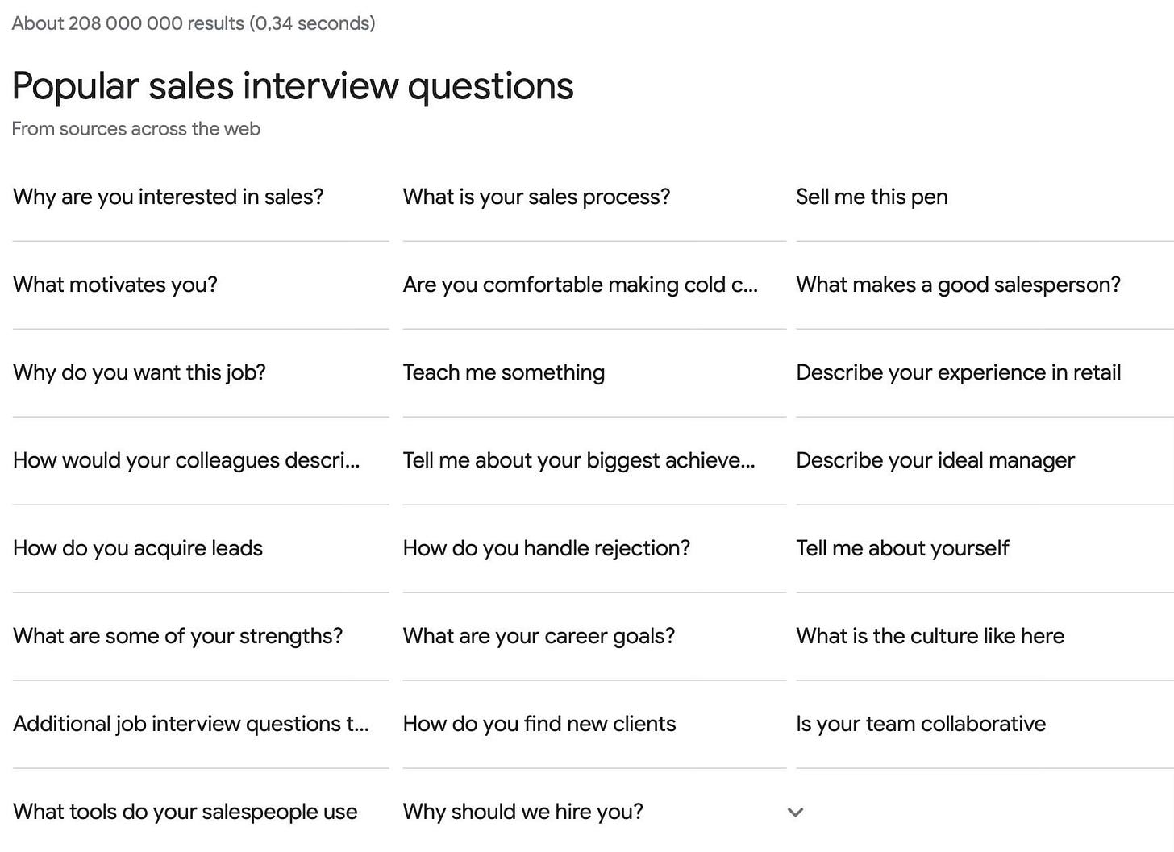Click 'Tell me about your biggest achieve...' entry
The height and width of the screenshot is (852, 1174).
pyautogui.click(x=579, y=460)
